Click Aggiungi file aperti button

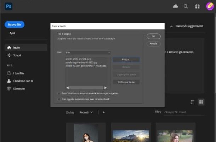tap(126, 75)
